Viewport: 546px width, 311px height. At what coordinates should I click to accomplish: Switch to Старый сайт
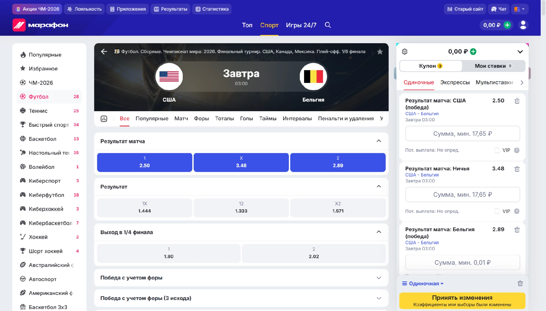tap(465, 9)
